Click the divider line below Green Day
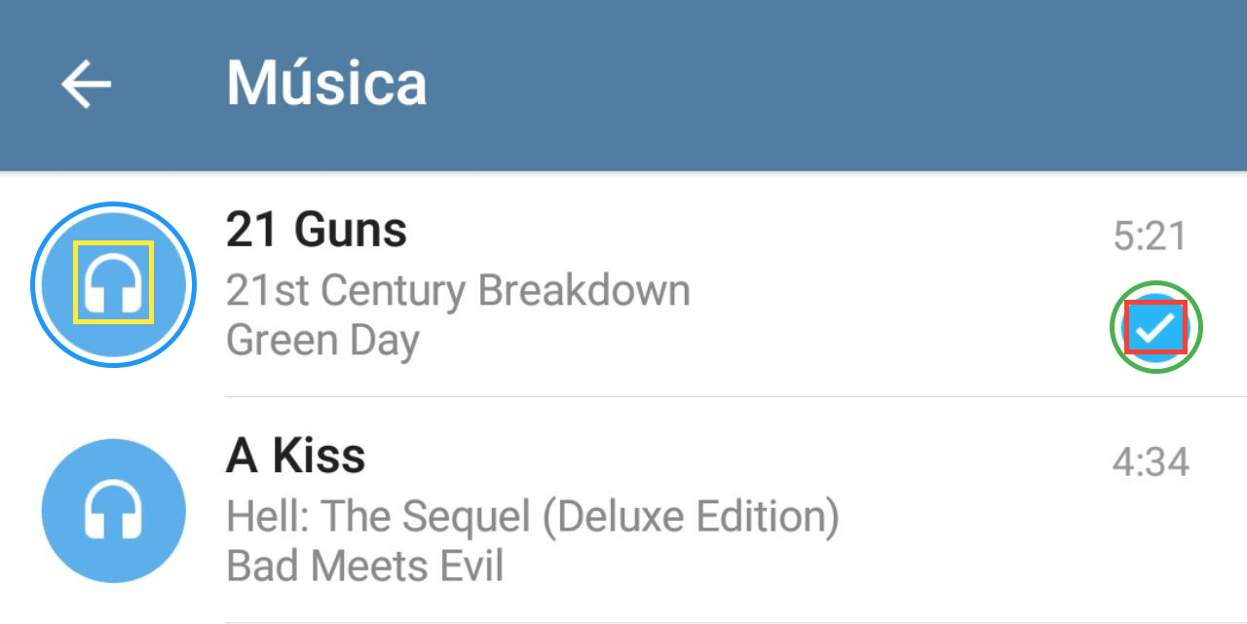This screenshot has width=1247, height=624. click(x=736, y=397)
